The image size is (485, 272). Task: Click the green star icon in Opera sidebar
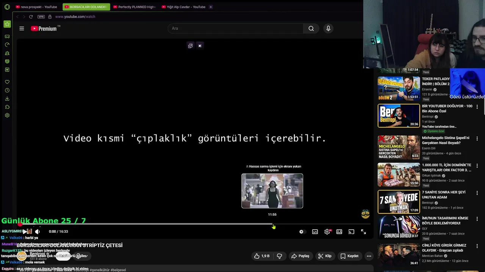tap(7, 24)
